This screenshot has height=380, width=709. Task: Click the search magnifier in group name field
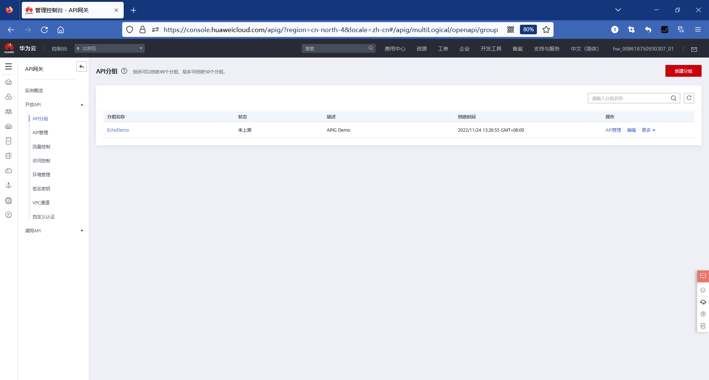[674, 98]
